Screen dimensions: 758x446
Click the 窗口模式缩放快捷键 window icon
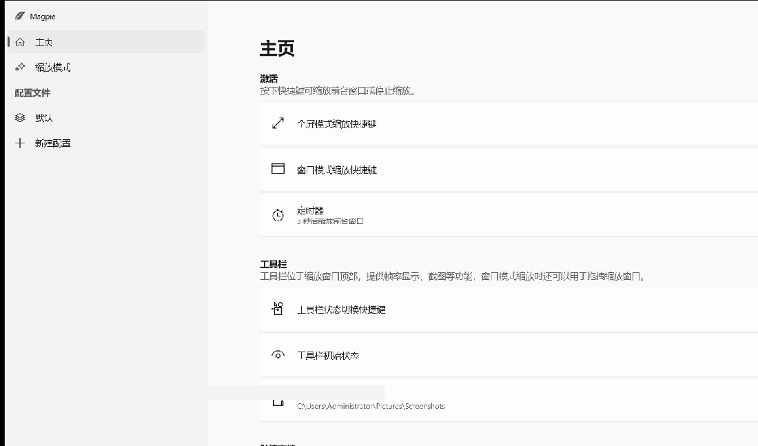tap(278, 169)
